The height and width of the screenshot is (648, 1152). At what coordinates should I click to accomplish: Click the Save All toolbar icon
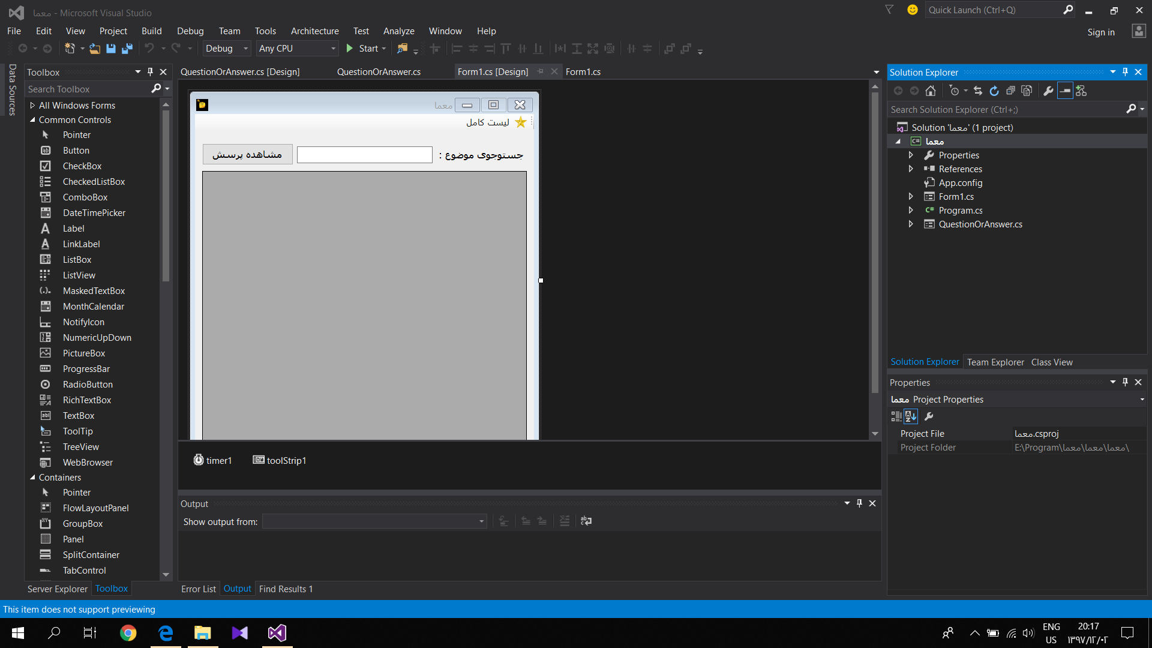point(127,49)
